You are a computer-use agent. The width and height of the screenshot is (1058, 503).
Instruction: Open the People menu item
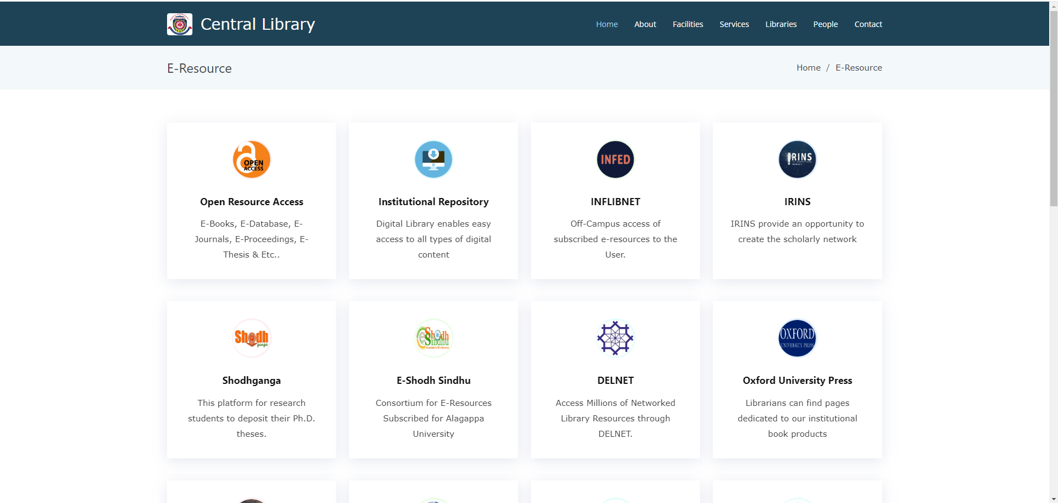pos(825,24)
